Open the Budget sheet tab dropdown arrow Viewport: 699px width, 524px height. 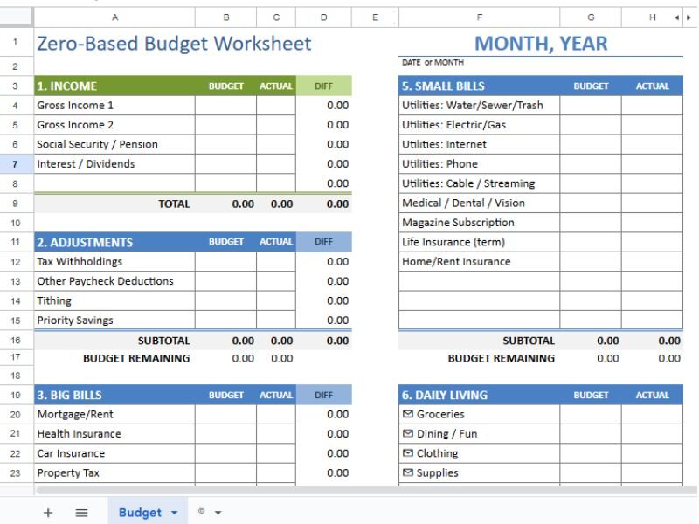tap(174, 513)
